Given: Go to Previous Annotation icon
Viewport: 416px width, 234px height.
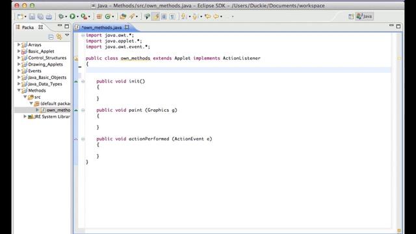Looking at the screenshot, I should pos(195,16).
